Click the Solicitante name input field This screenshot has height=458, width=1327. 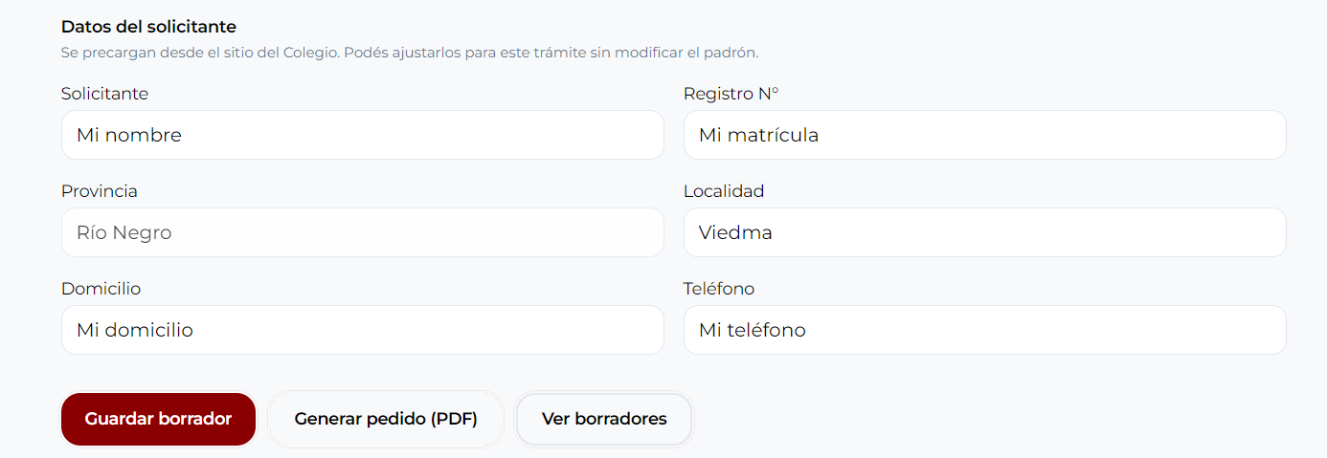362,135
